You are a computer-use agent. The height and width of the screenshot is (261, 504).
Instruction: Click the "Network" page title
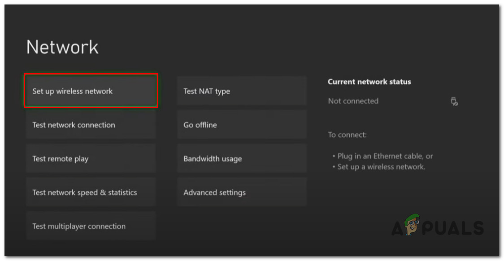coord(62,47)
